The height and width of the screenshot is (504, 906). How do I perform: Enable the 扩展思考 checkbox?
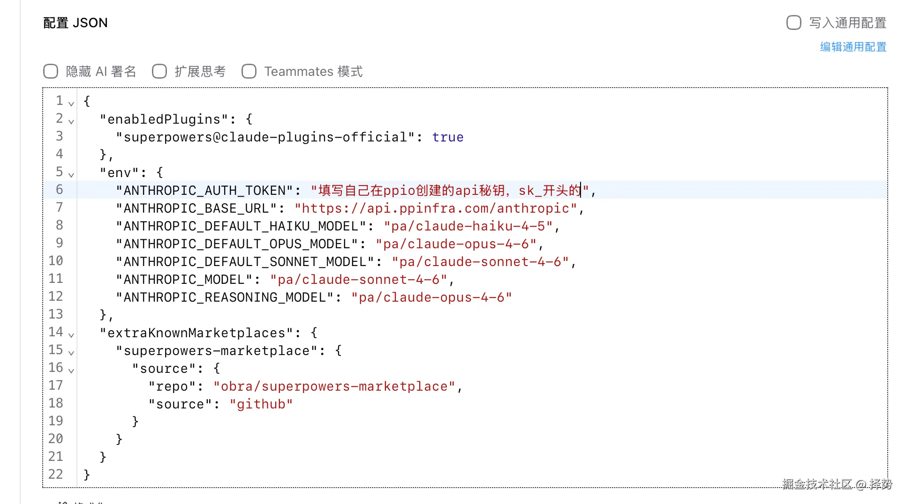(159, 71)
